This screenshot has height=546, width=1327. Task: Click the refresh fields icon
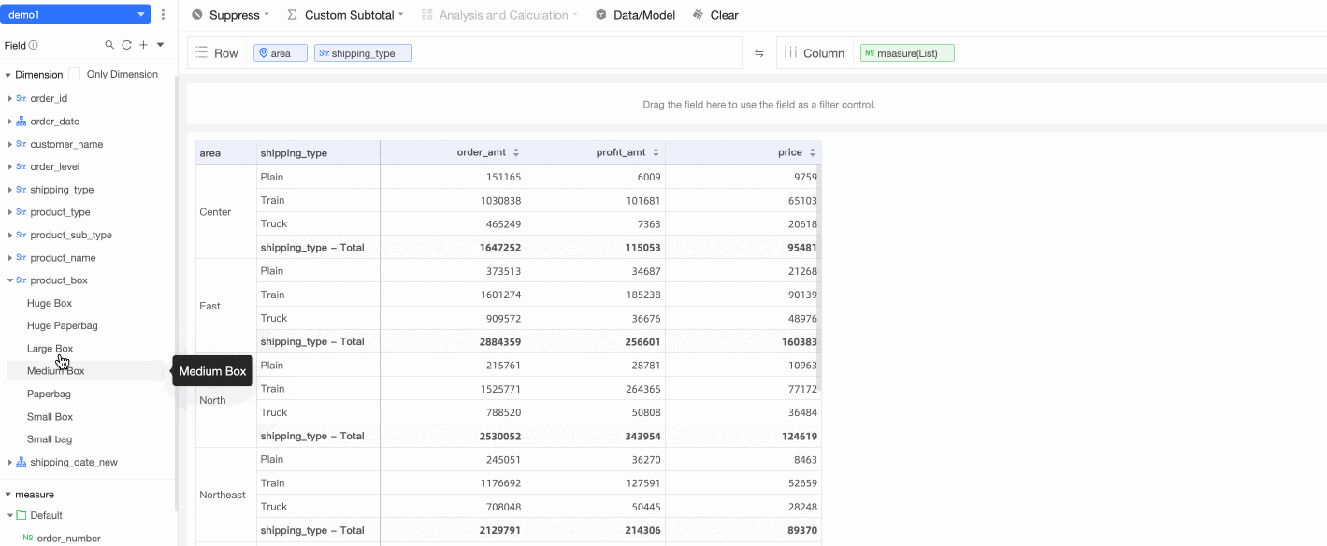pos(126,45)
